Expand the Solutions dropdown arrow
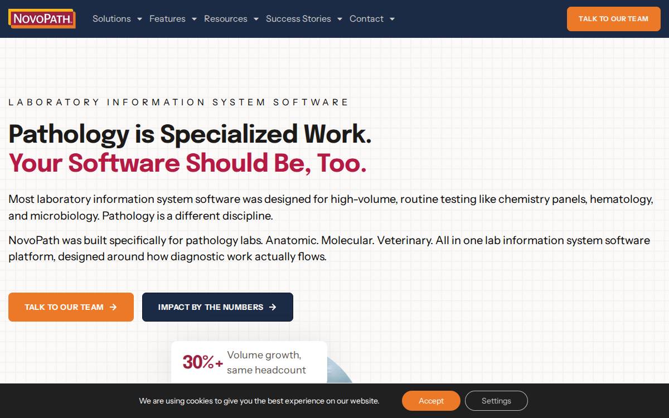Screen dimensions: 669x418 click(x=139, y=19)
